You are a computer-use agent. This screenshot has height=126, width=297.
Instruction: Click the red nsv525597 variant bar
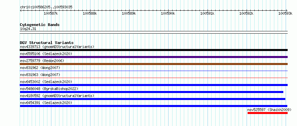[268, 113]
